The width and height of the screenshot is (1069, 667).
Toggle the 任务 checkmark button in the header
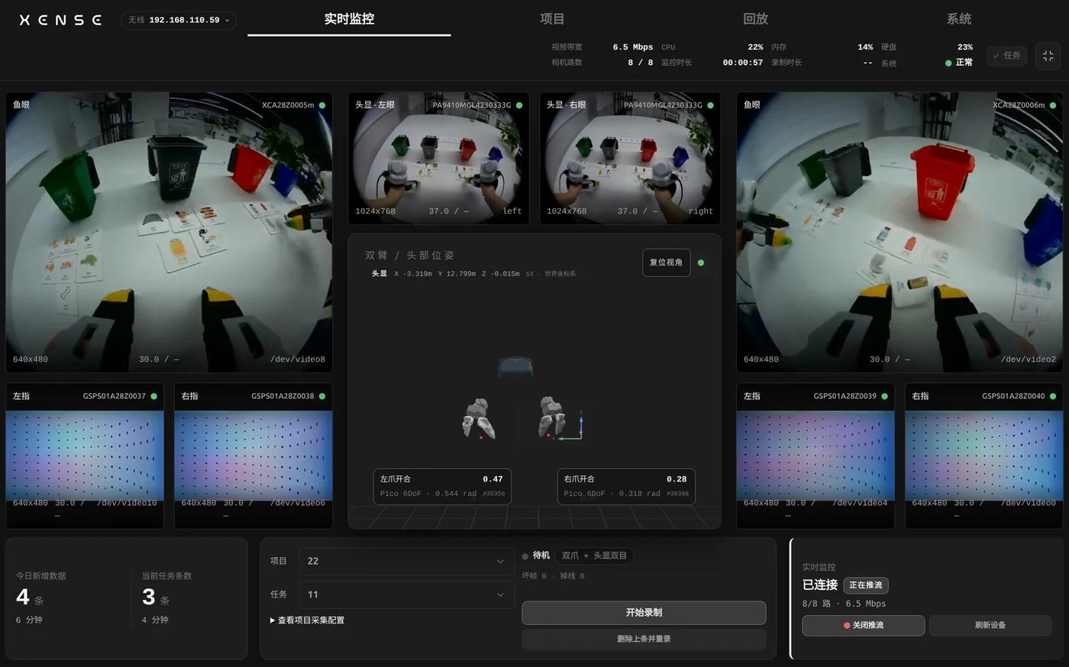point(1006,56)
